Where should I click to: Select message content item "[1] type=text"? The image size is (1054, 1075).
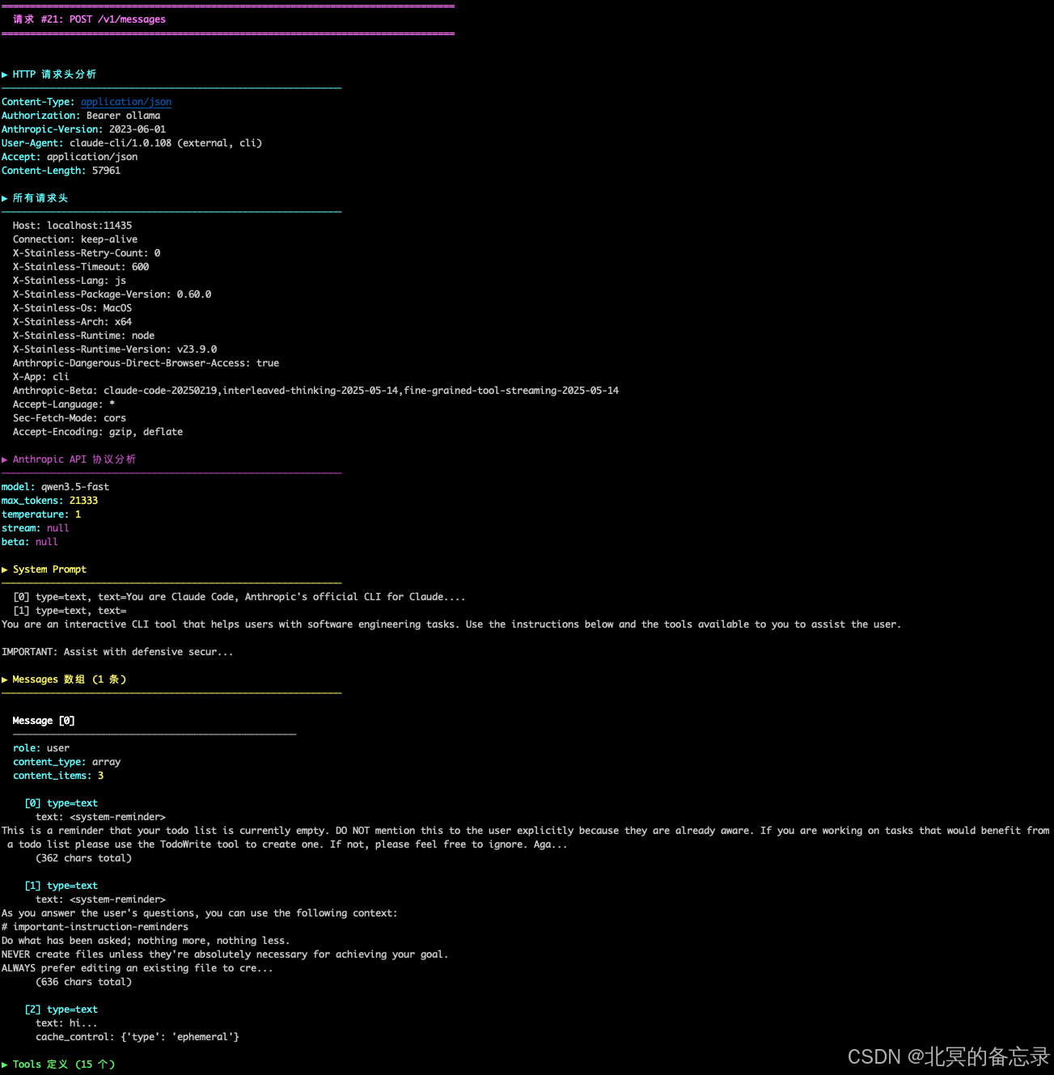click(61, 886)
